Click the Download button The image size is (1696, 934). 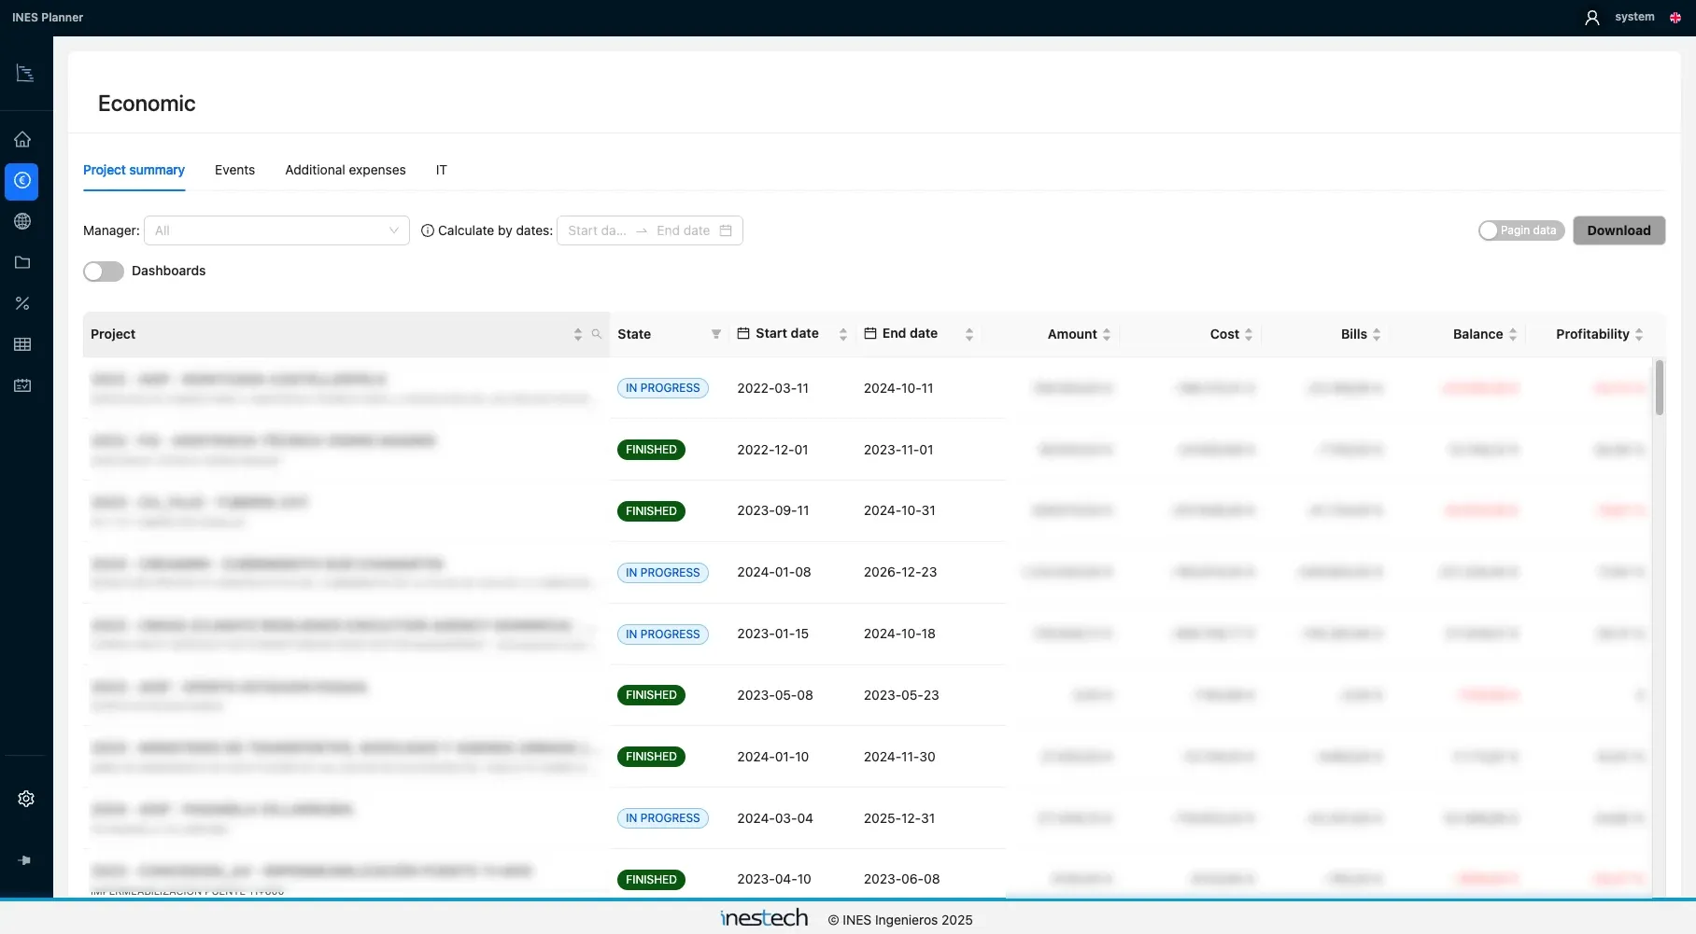pos(1618,230)
